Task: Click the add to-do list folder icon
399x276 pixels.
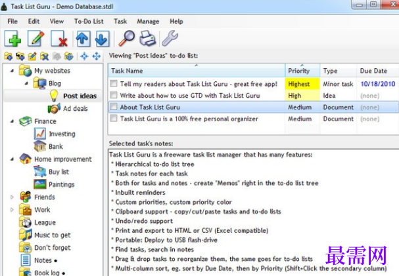Action: (8, 56)
